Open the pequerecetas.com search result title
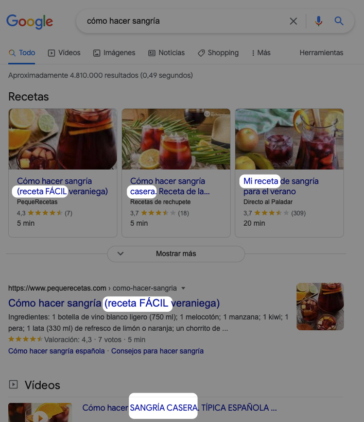Screen dimensions: 364x422 click(x=114, y=303)
